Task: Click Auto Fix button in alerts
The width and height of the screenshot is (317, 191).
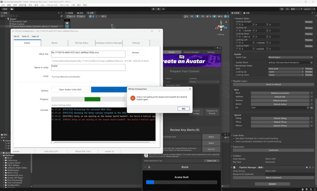Action: tap(211, 149)
